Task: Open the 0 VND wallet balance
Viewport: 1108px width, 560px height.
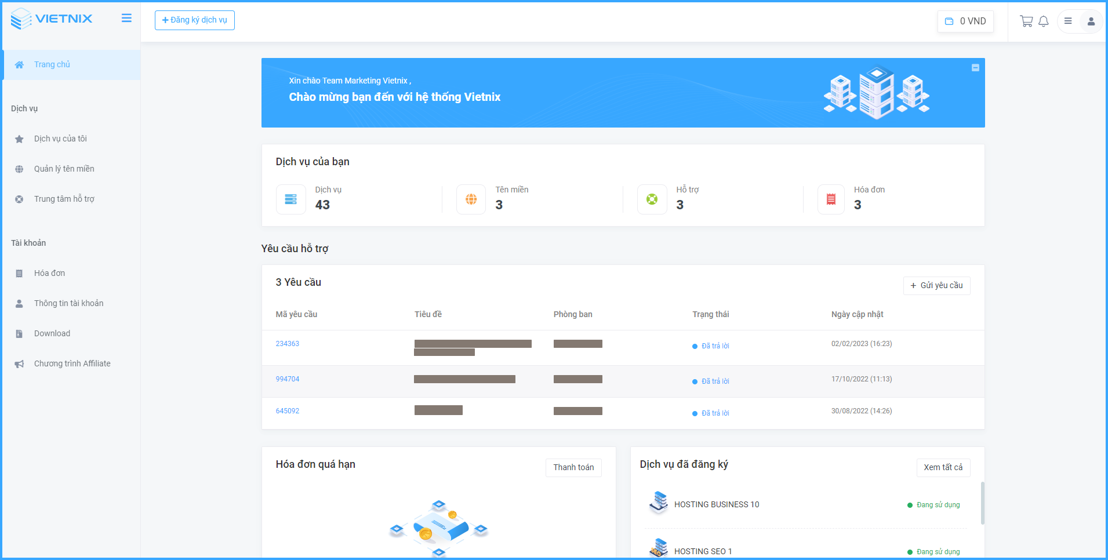Action: (965, 21)
